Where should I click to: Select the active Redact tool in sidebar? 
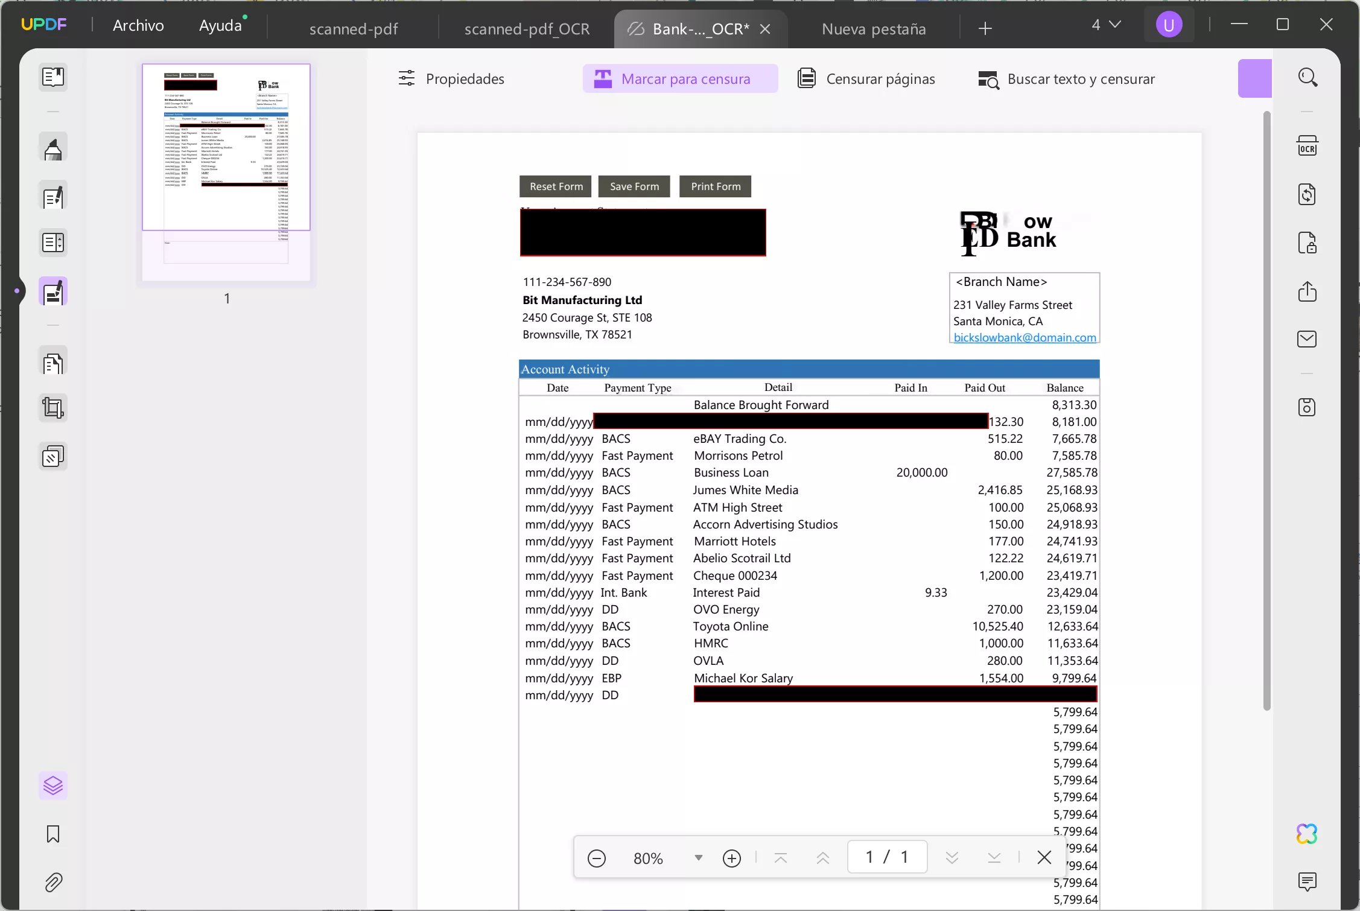53,292
